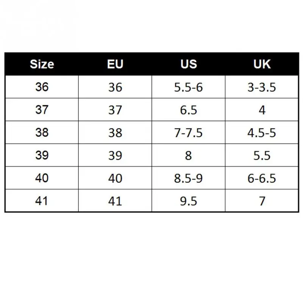Click the US 8.5-9 cell
Screen dimensions: 303x303
click(x=189, y=178)
